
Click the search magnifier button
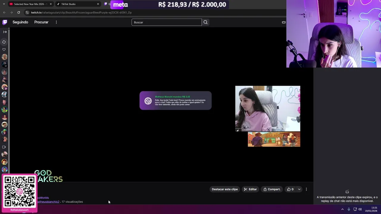click(x=205, y=22)
